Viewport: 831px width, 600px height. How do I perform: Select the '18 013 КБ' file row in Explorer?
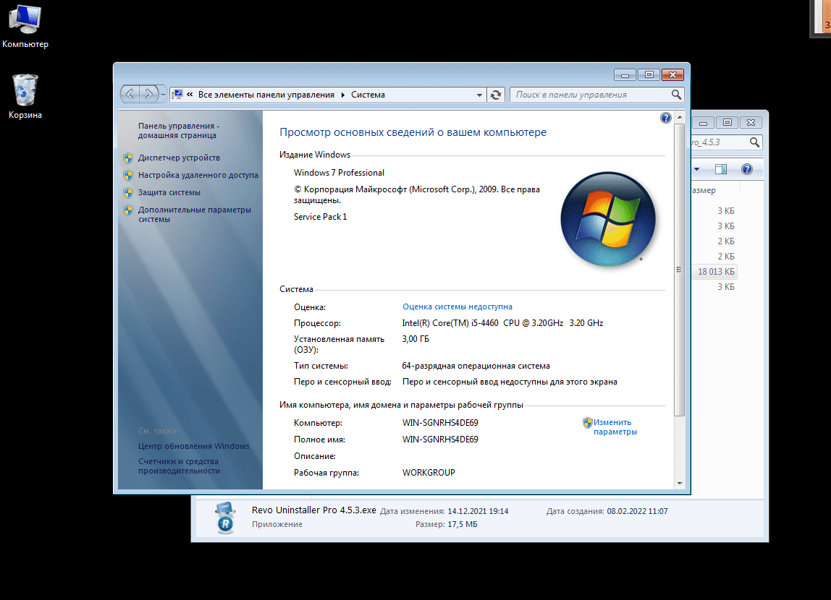coord(715,271)
